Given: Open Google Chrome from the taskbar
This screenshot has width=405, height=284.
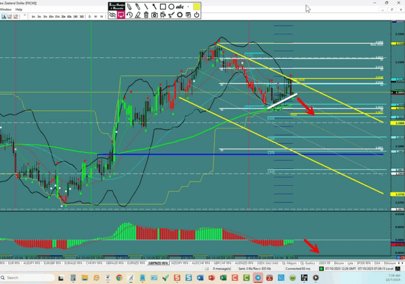Looking at the screenshot, I should 119,278.
